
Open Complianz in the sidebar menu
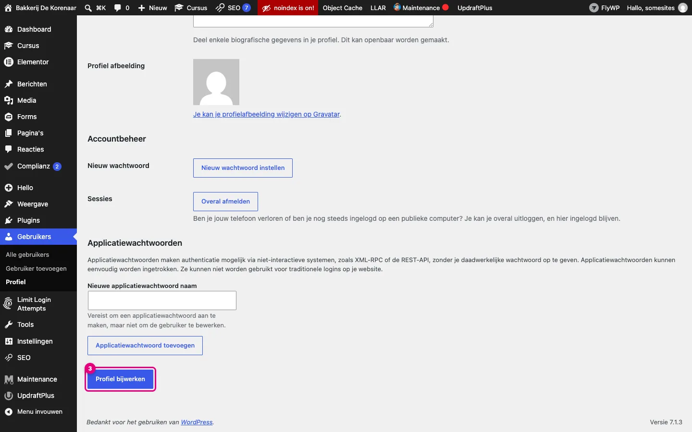click(38, 166)
